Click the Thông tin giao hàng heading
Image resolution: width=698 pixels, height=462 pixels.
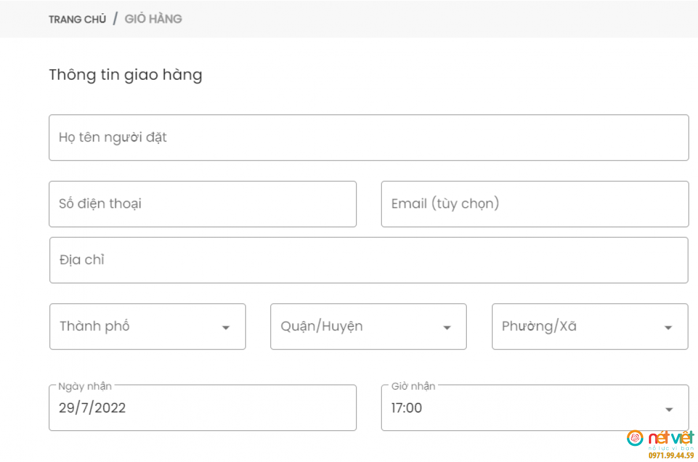(125, 75)
